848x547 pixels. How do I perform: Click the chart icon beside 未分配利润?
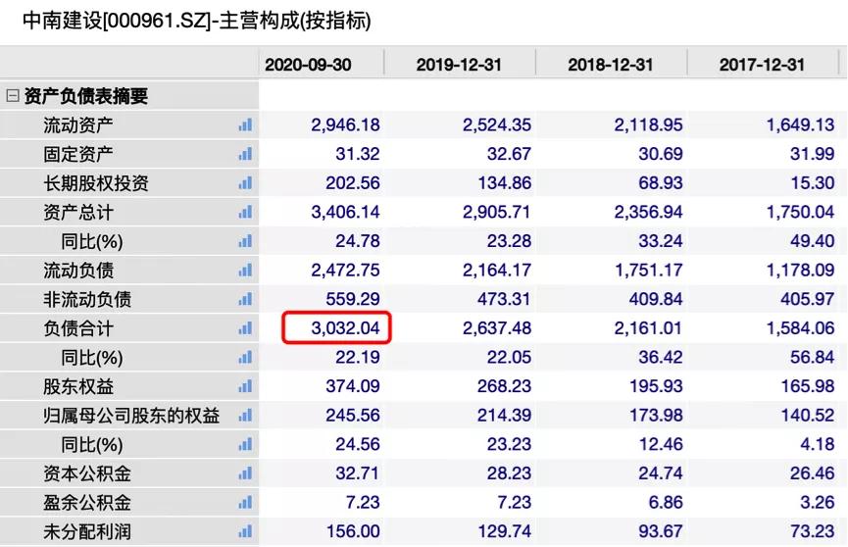click(x=245, y=531)
